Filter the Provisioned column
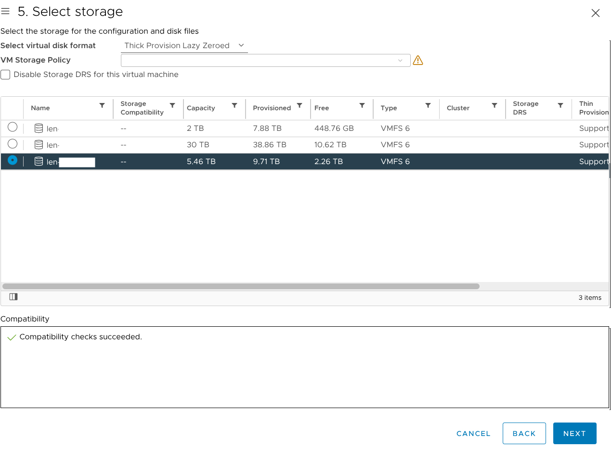Viewport: 612px width, 449px height. coord(299,105)
